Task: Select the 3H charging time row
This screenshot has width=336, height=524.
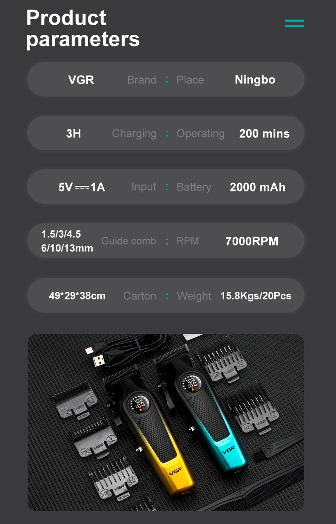Action: coord(166,133)
